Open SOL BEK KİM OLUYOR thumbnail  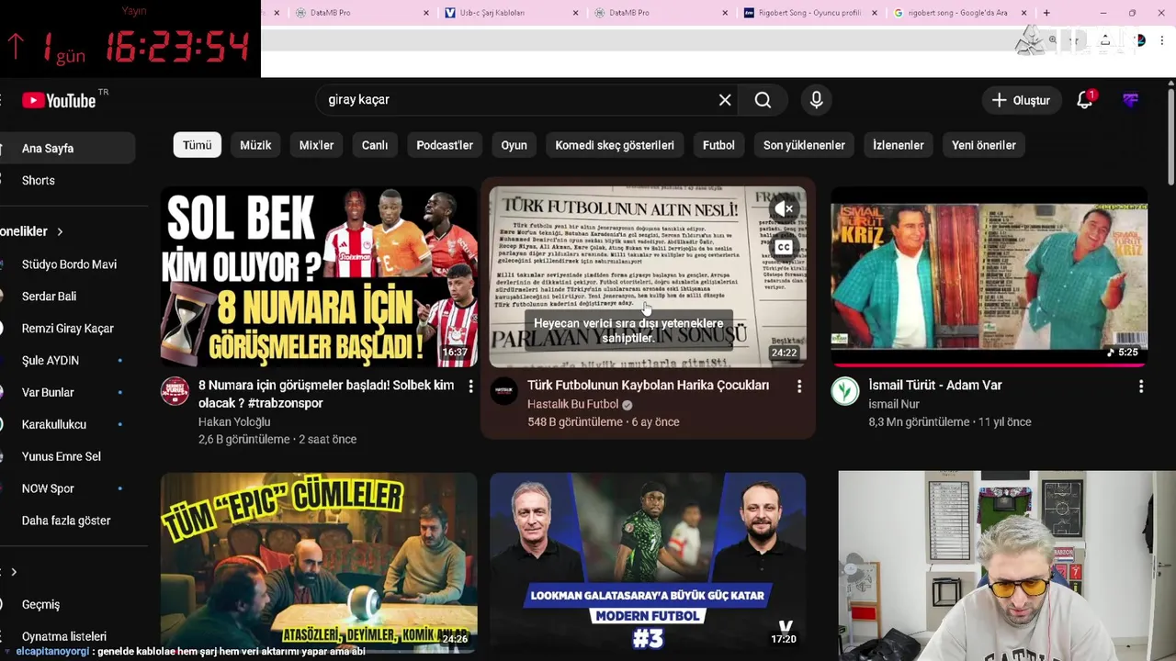tap(319, 276)
